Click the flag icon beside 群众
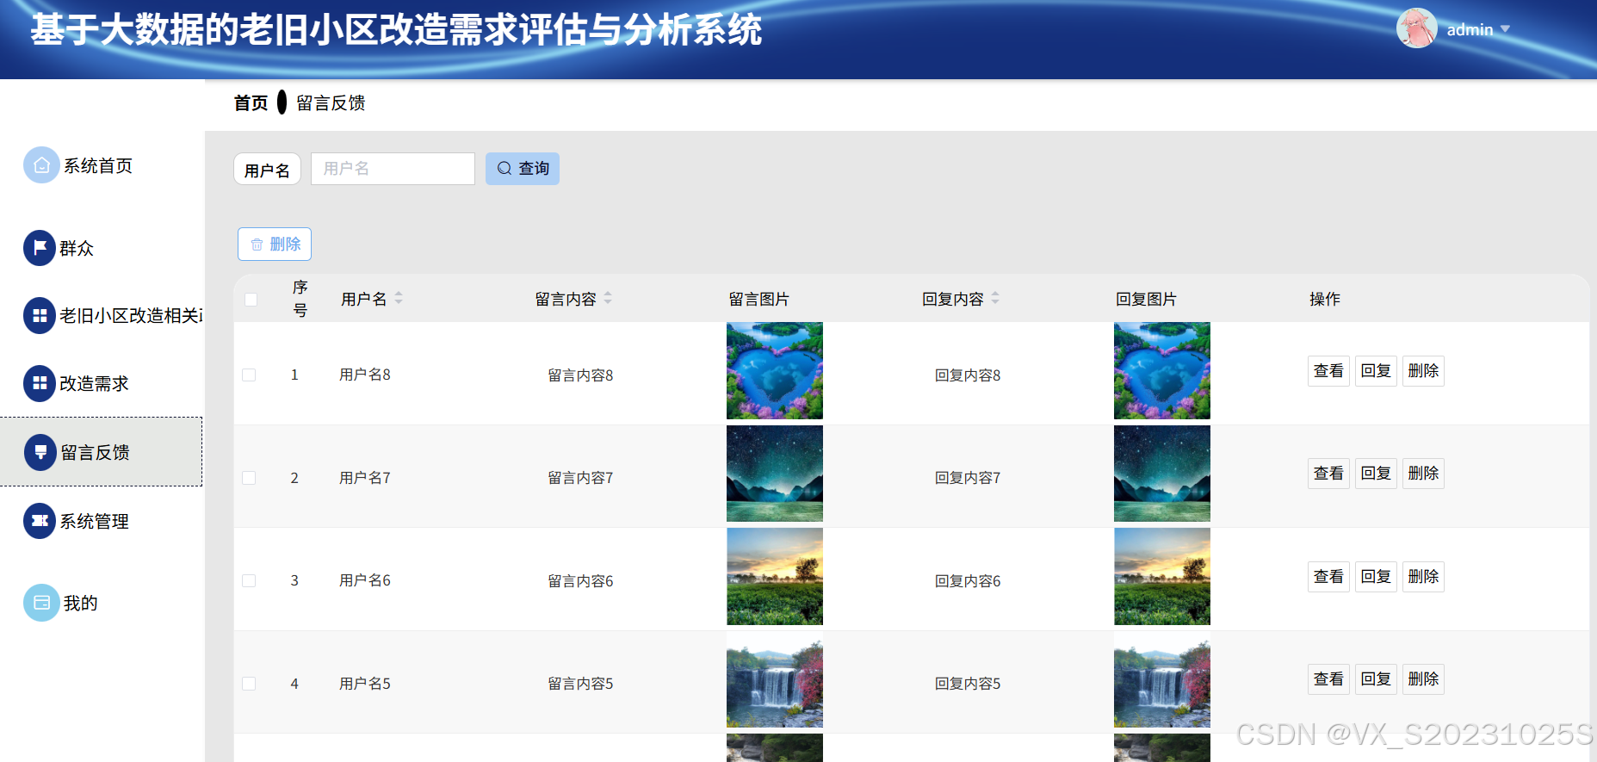Image resolution: width=1597 pixels, height=762 pixels. tap(40, 248)
